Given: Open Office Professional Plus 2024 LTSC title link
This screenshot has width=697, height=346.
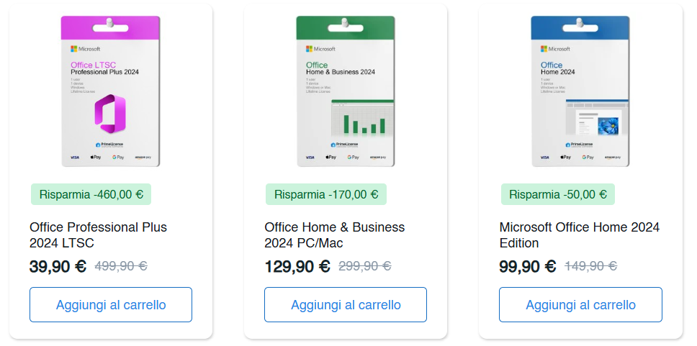Looking at the screenshot, I should tap(98, 235).
